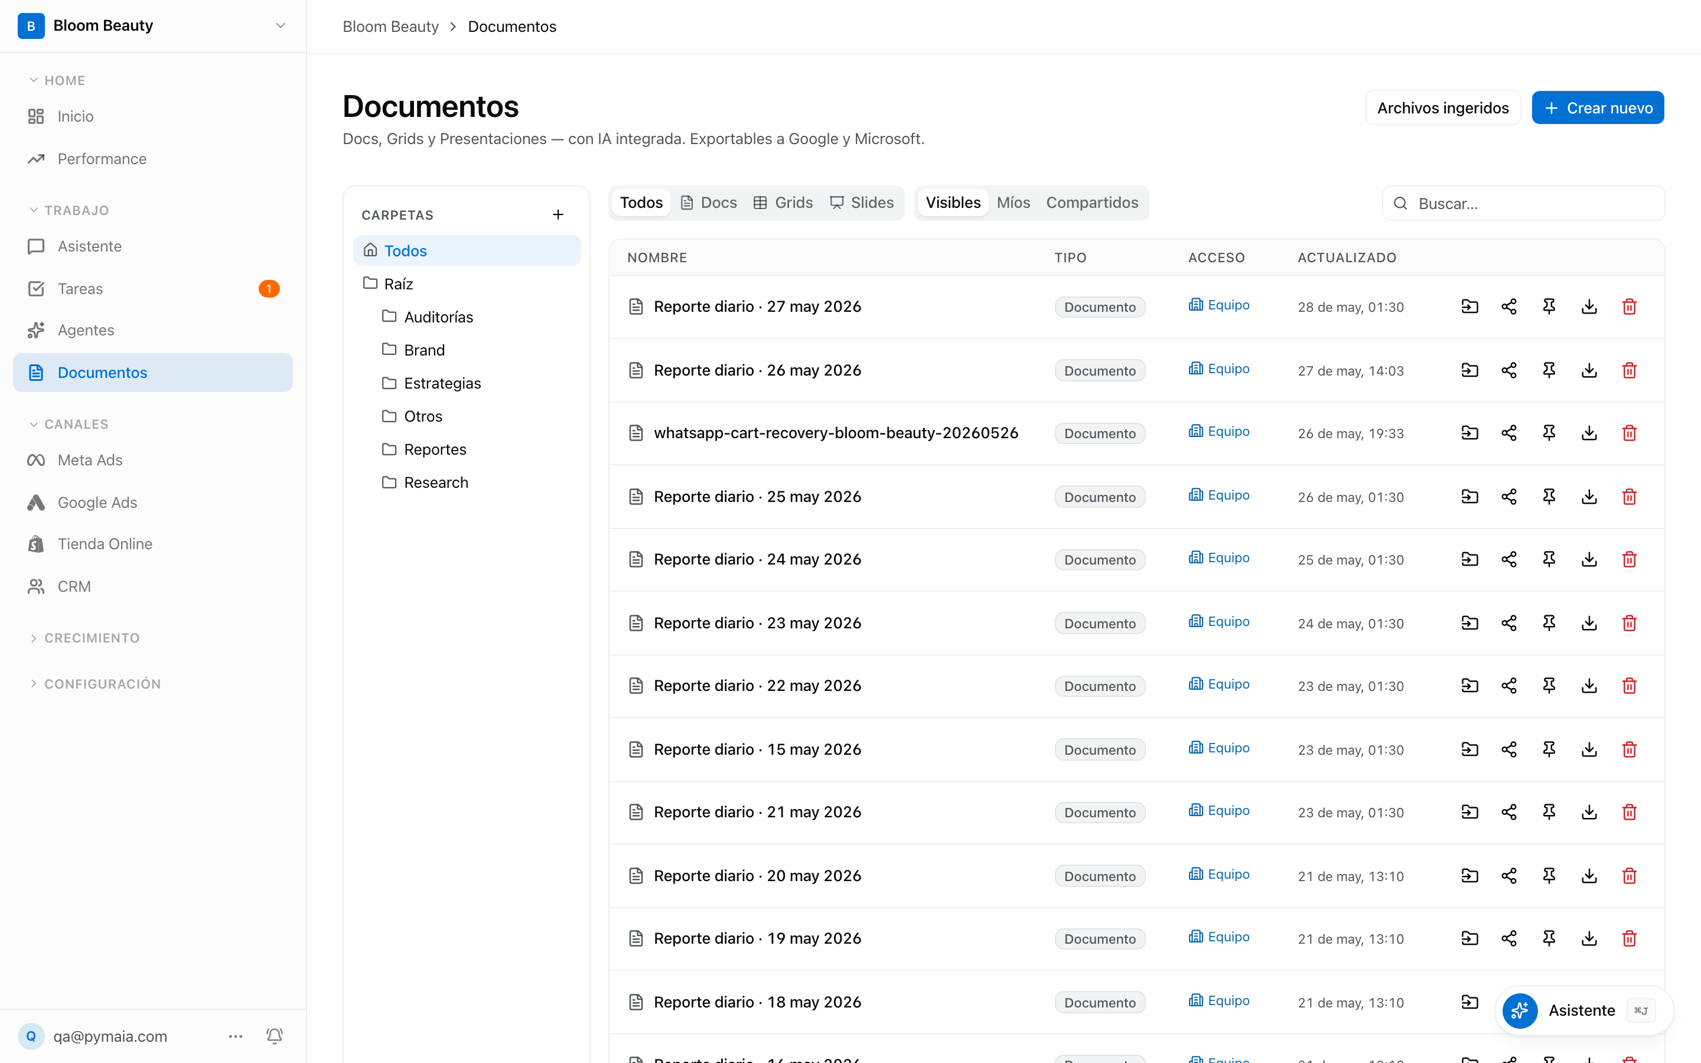Click Crear nuevo button

click(x=1598, y=107)
